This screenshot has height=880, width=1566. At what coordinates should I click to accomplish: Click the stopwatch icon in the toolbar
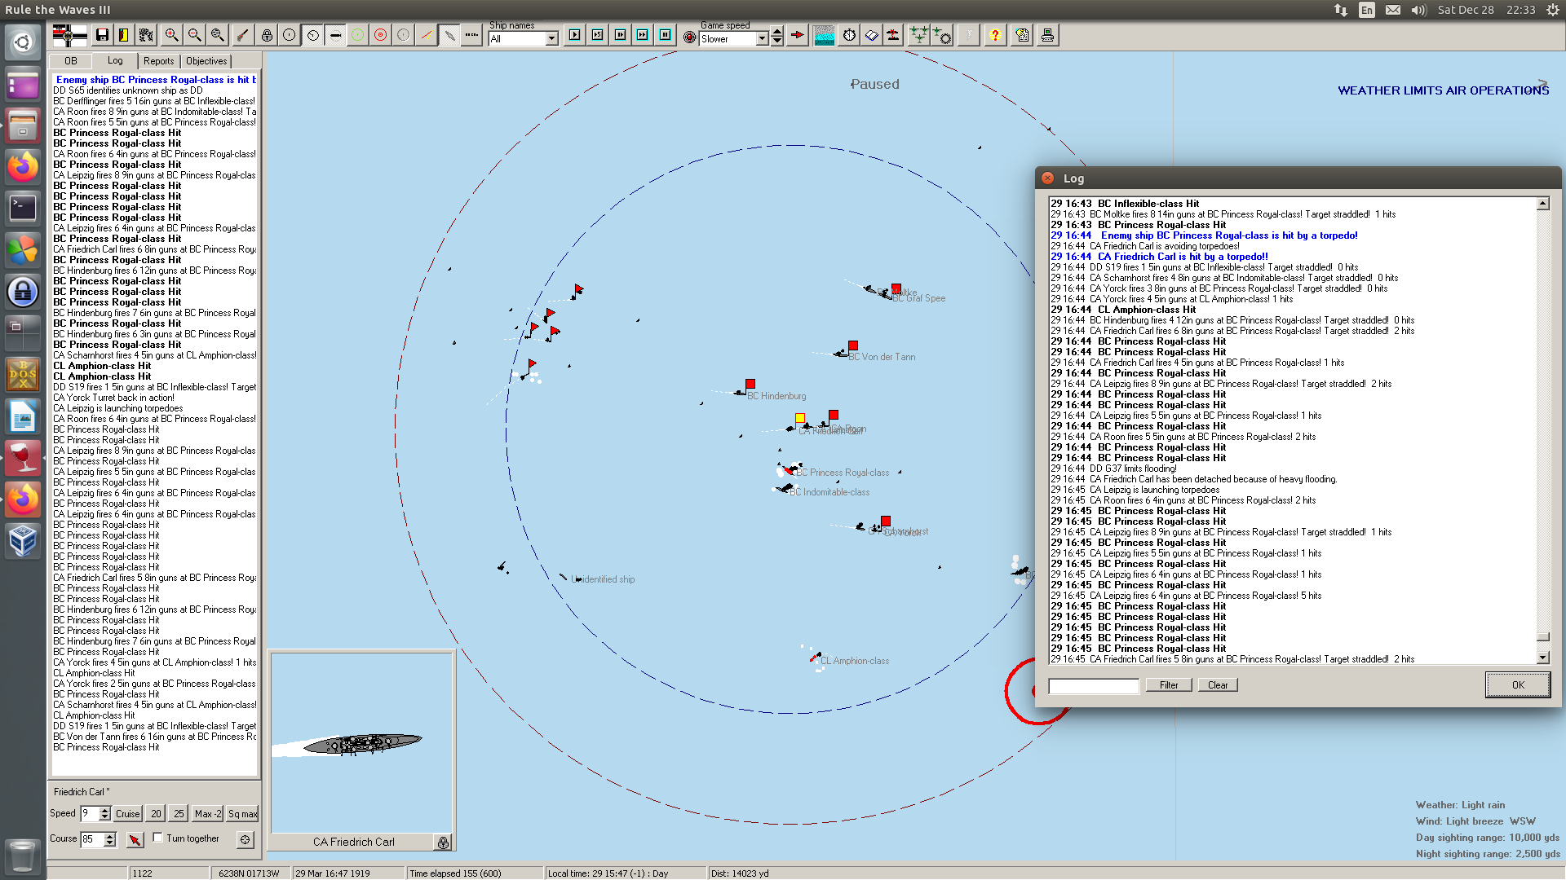849,35
